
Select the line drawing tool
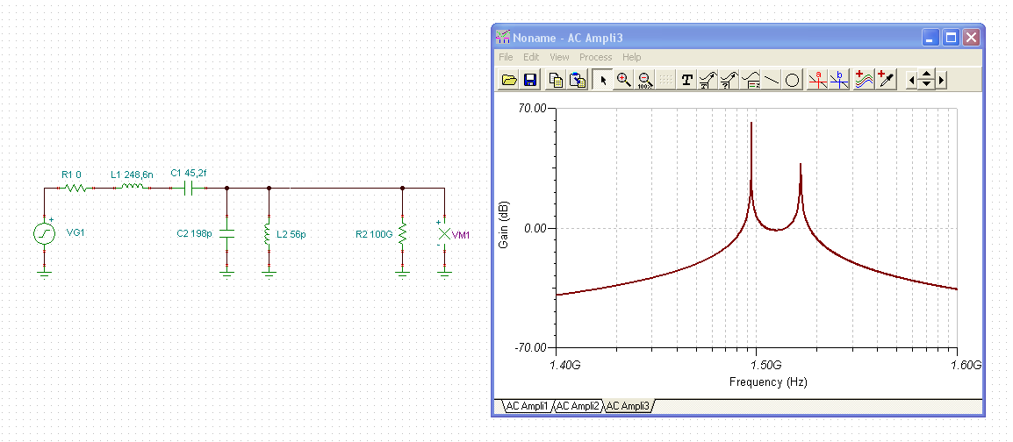[x=772, y=80]
